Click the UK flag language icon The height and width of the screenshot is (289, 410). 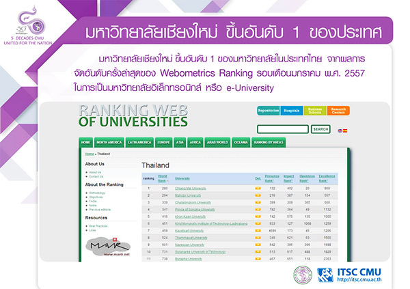pos(340,130)
